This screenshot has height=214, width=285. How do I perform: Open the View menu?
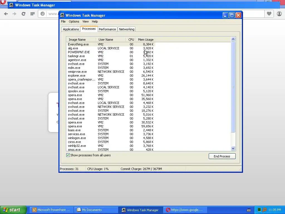[x=85, y=21]
